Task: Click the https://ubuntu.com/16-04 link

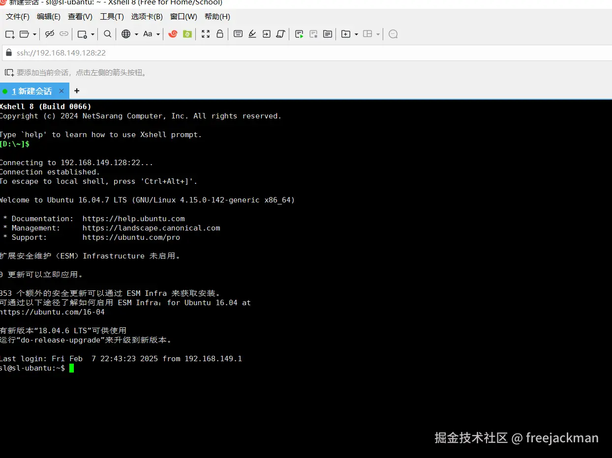Action: pos(52,312)
